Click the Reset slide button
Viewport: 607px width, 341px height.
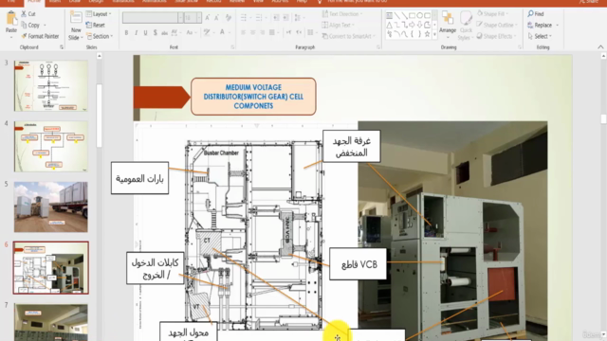tap(95, 26)
